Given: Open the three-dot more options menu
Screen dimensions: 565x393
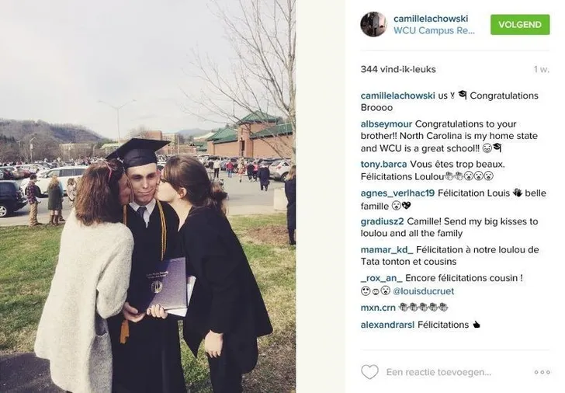Looking at the screenshot, I should pos(542,372).
